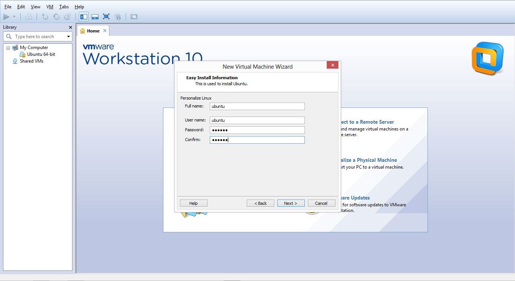The width and height of the screenshot is (515, 281).
Task: Proceed with the Next > button
Action: 291,203
